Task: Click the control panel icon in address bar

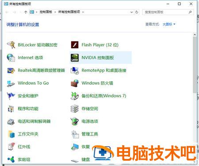Action: coord(32,12)
